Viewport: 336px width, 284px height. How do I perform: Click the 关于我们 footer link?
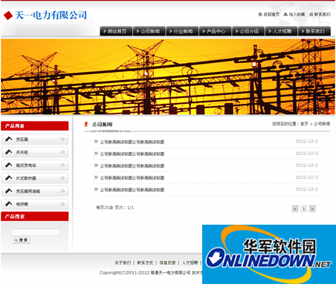pos(123,262)
